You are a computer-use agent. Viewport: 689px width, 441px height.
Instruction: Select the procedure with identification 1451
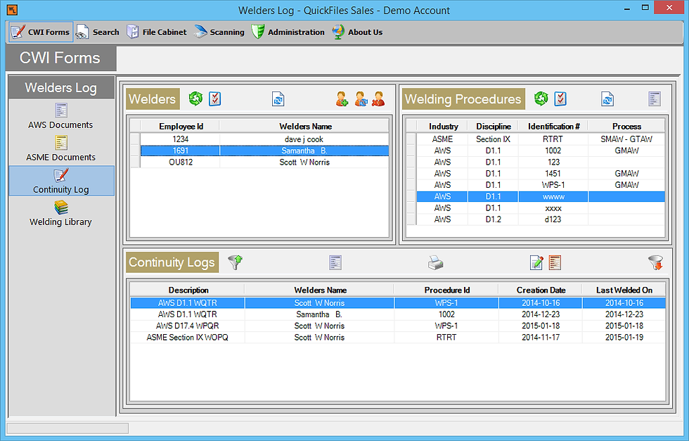[x=541, y=173]
